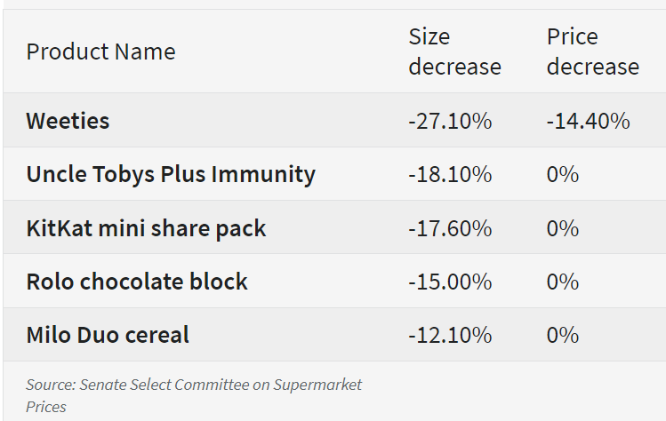
Task: Click the -17.60% KitKat size value
Action: [x=450, y=228]
